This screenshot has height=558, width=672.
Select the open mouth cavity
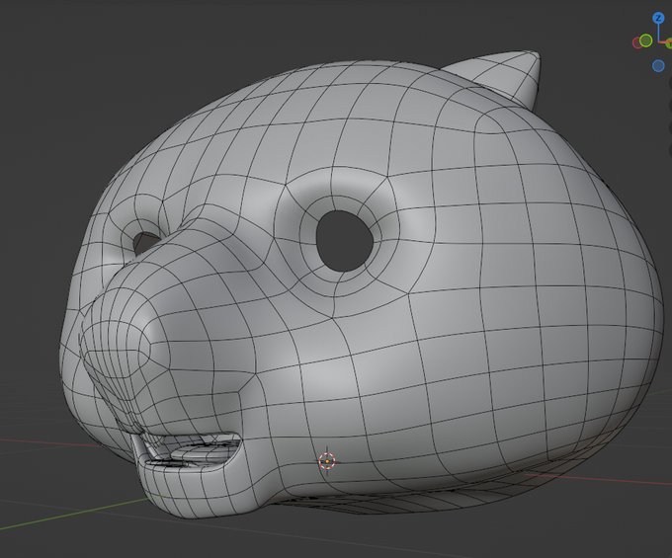(x=189, y=448)
